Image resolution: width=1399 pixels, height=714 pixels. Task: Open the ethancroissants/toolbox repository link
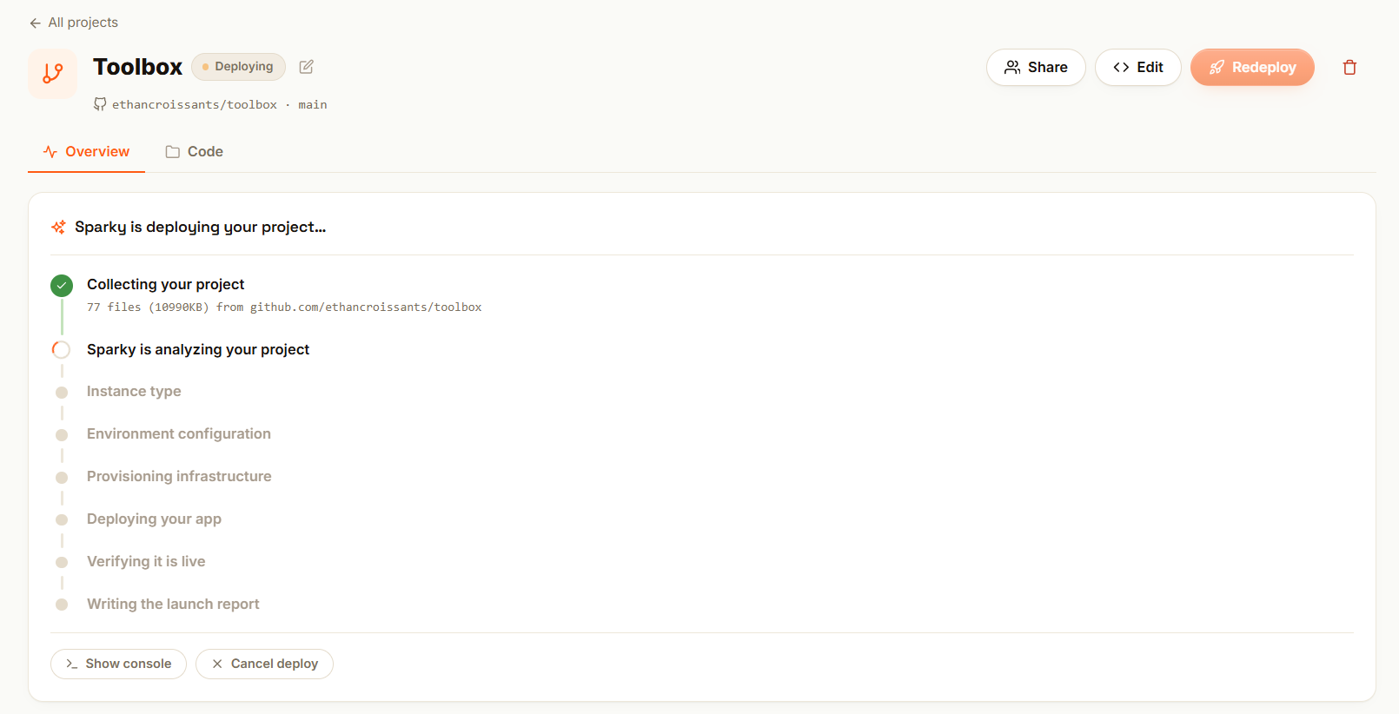point(195,104)
